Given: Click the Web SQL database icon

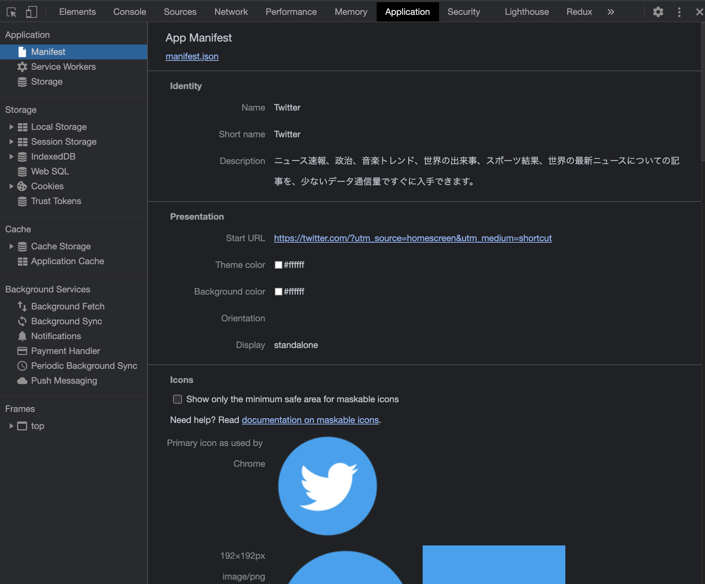Looking at the screenshot, I should tap(22, 171).
